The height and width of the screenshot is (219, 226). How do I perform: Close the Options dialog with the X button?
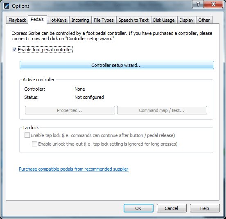pyautogui.click(x=213, y=4)
